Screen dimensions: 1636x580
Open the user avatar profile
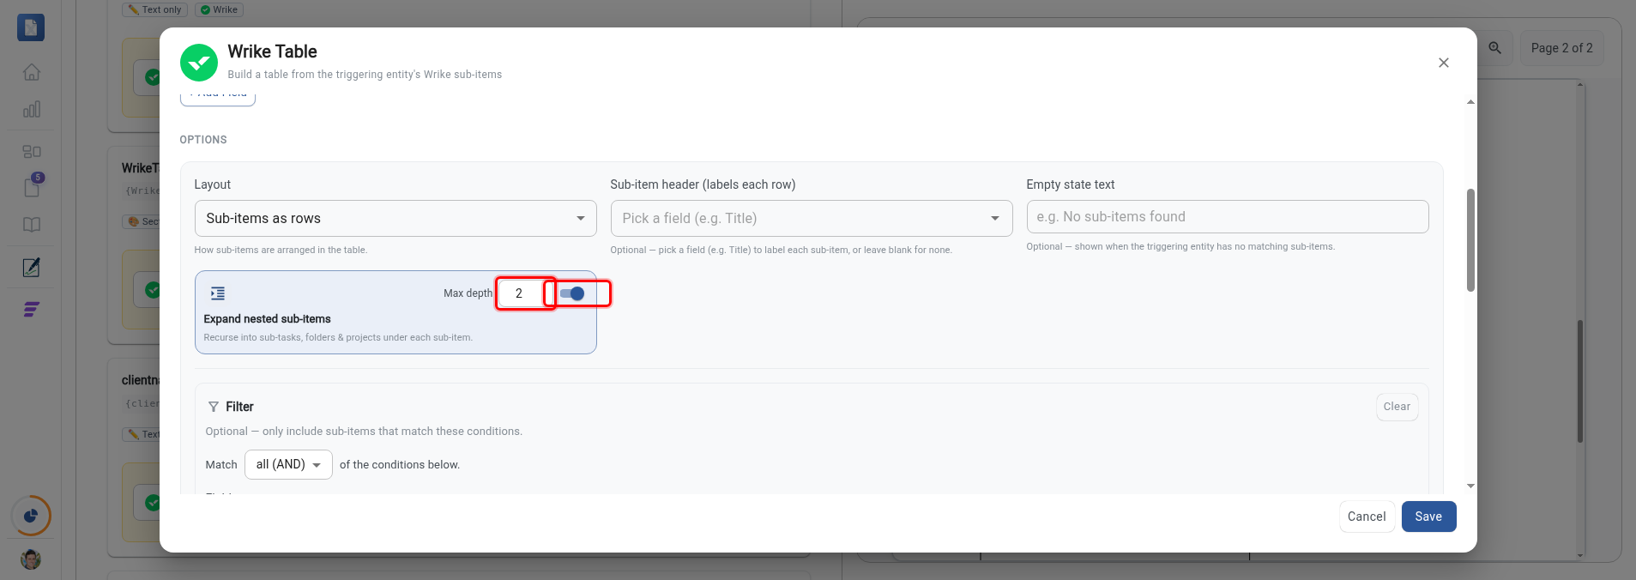(x=31, y=559)
